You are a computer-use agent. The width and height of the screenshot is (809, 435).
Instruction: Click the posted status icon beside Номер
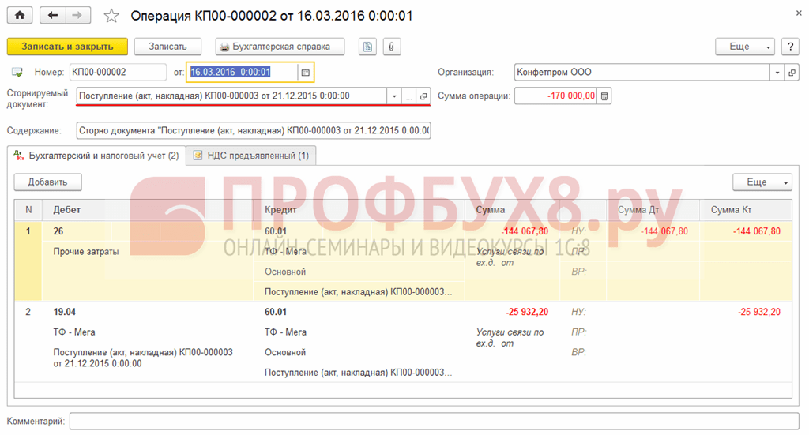17,72
